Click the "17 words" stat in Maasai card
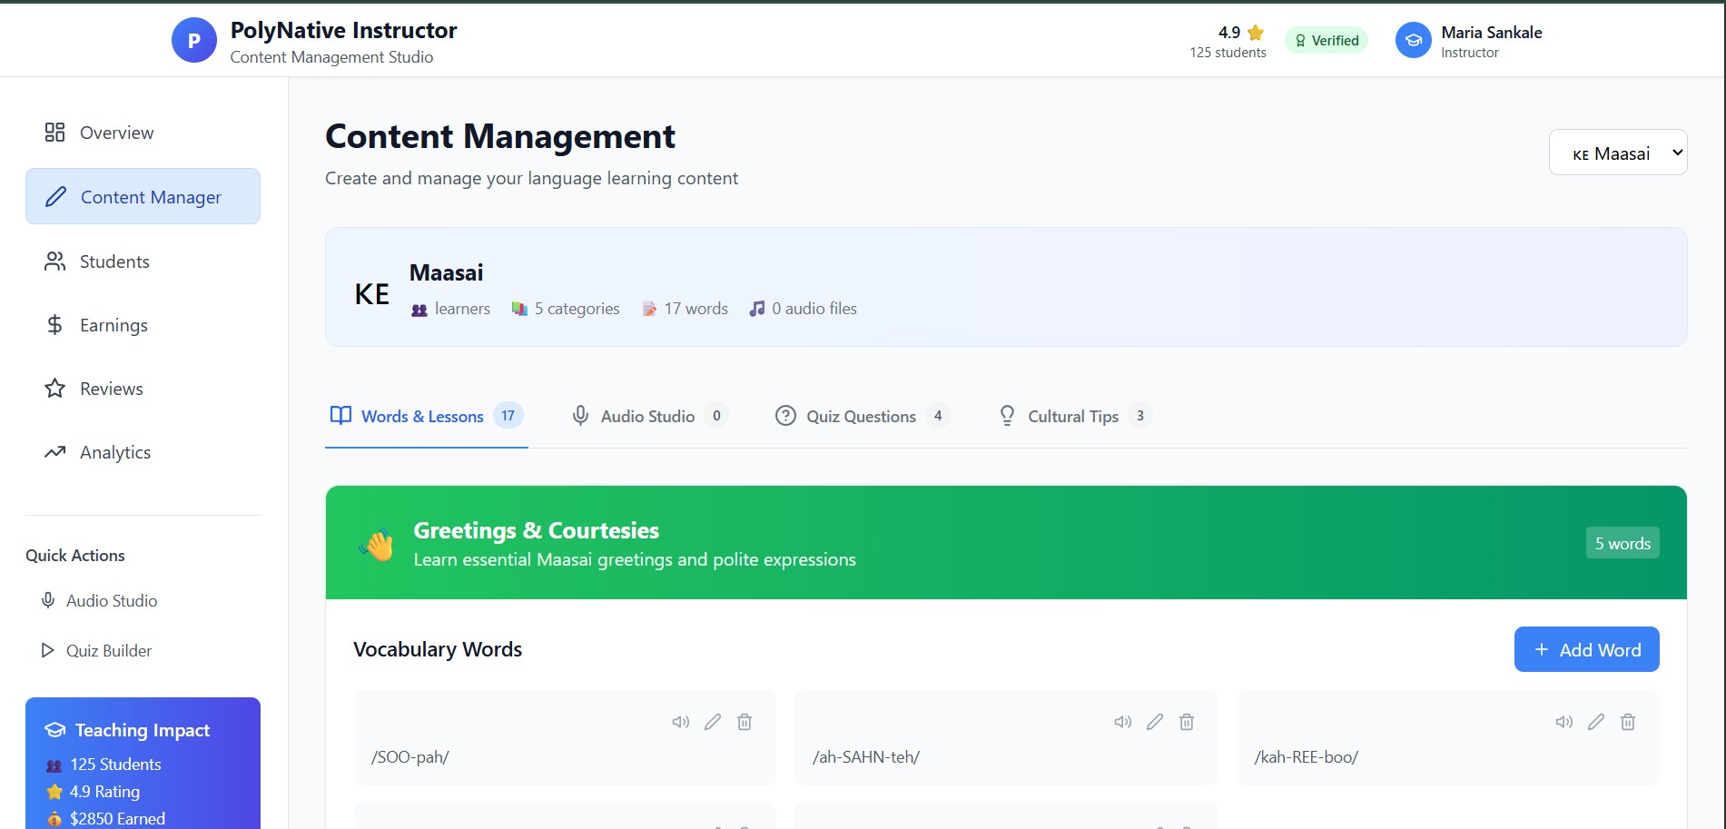Image resolution: width=1726 pixels, height=829 pixels. tap(685, 309)
